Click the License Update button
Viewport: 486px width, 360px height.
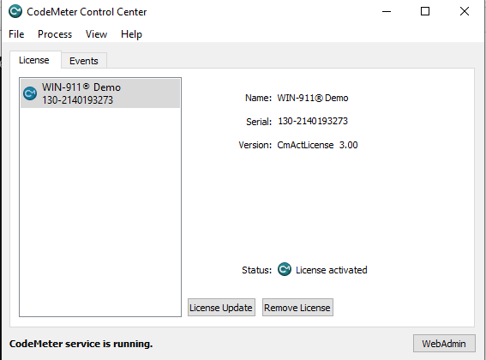coord(221,308)
